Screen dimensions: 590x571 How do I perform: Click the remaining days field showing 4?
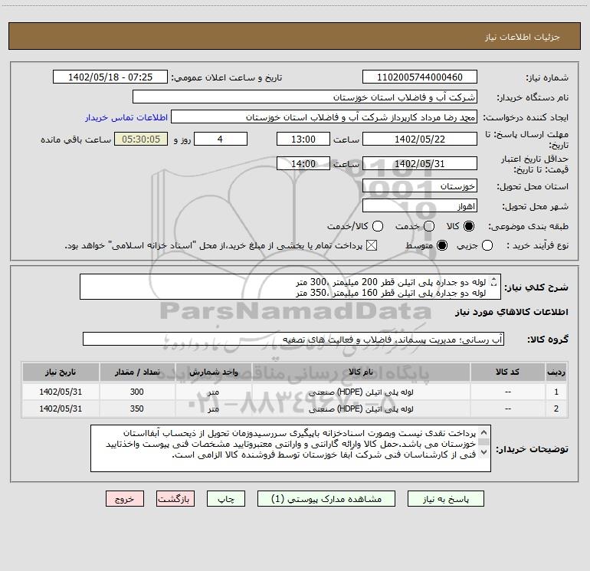pos(221,139)
